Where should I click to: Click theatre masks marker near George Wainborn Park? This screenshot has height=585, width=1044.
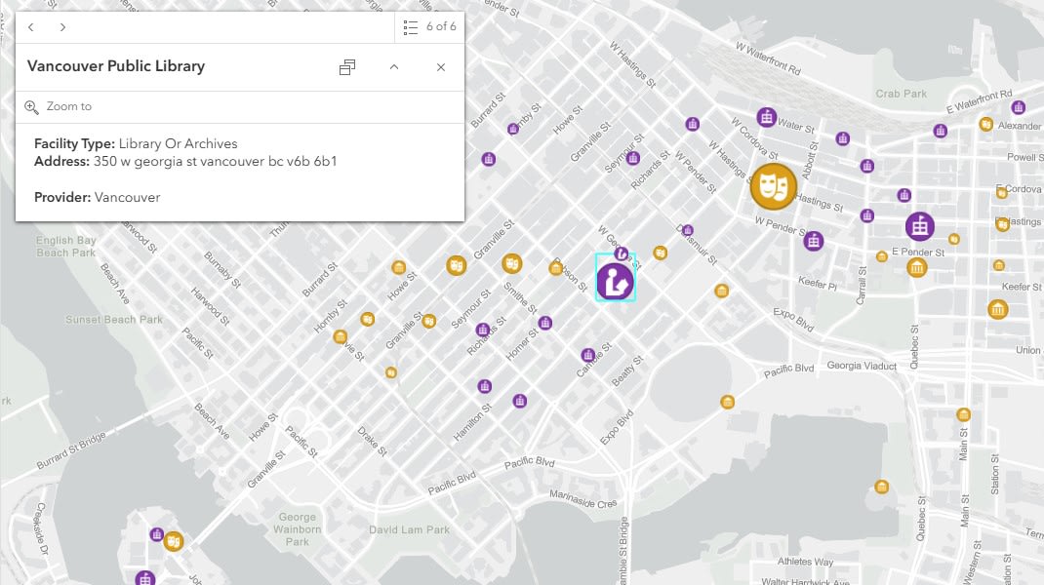pyautogui.click(x=173, y=541)
